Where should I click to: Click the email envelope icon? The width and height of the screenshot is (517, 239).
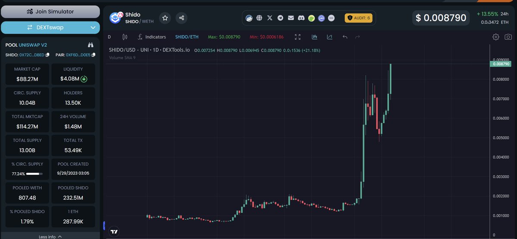291,18
